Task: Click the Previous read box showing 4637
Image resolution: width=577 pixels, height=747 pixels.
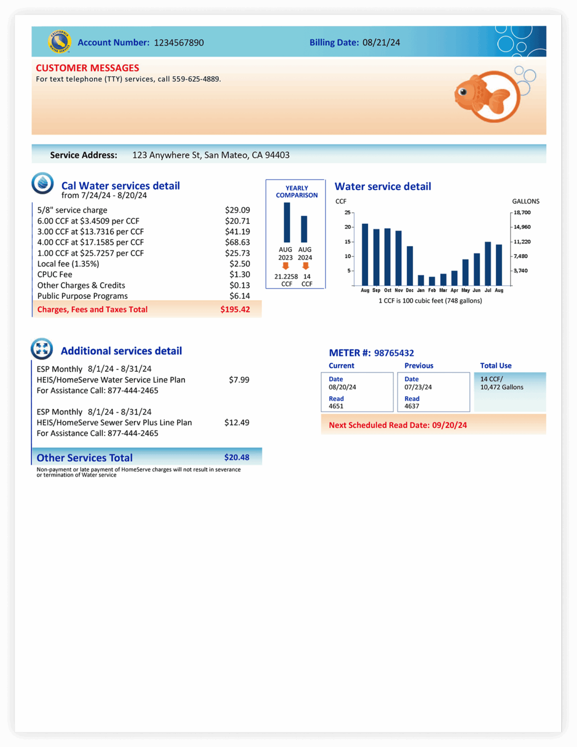Action: (x=433, y=391)
